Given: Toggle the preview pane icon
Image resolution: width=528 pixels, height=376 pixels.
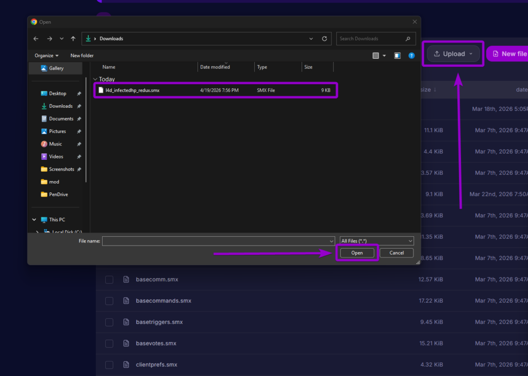Looking at the screenshot, I should (397, 55).
